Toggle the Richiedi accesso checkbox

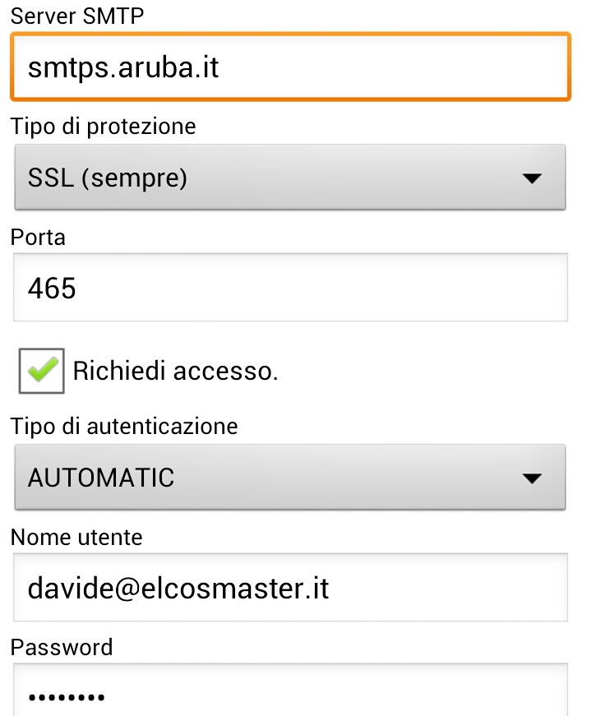coord(41,371)
